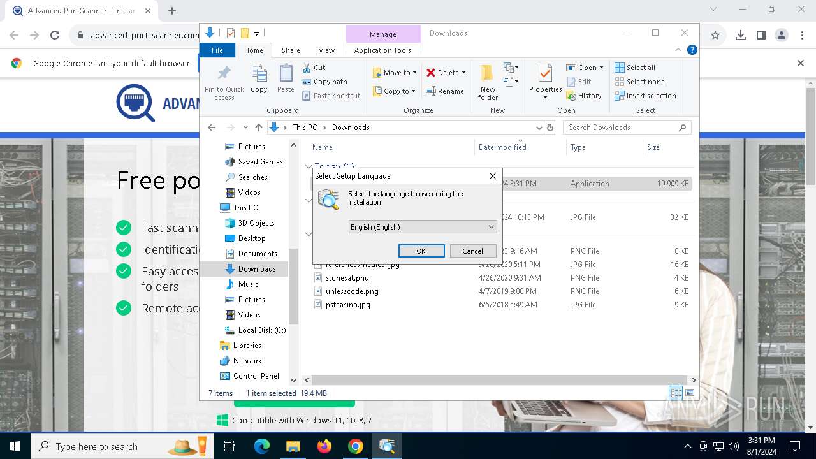816x459 pixels.
Task: Click Rename in Organize group
Action: point(445,91)
